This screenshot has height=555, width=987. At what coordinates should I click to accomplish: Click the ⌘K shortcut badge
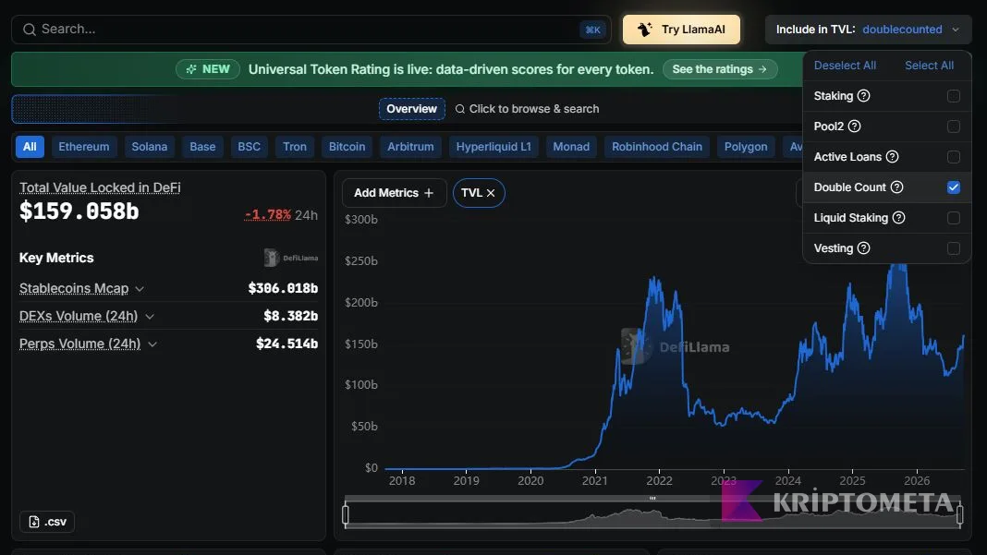coord(592,30)
